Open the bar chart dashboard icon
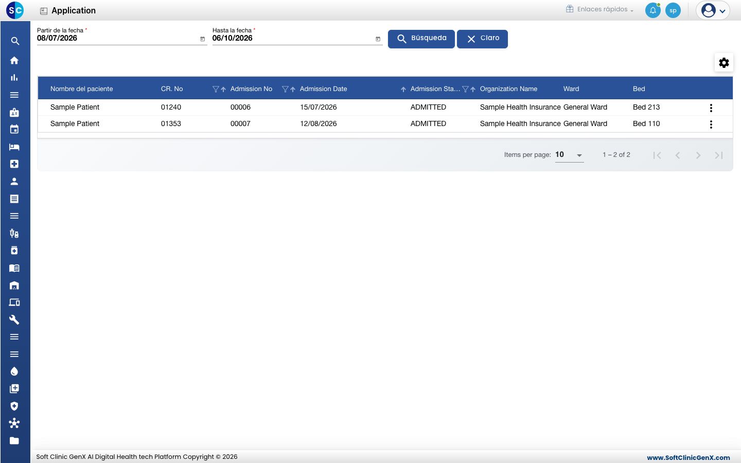Viewport: 741px width, 463px height. (14, 78)
